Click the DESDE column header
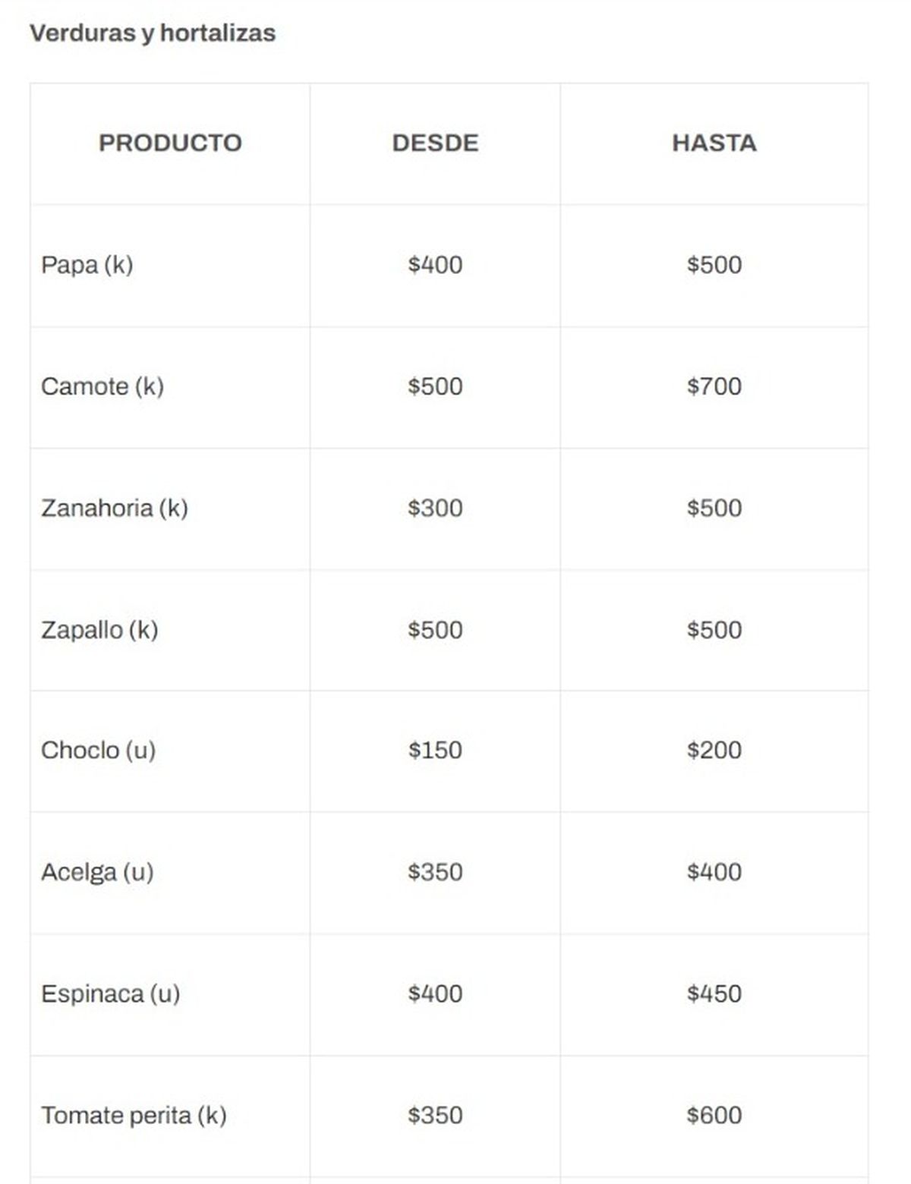The image size is (911, 1184). tap(435, 143)
